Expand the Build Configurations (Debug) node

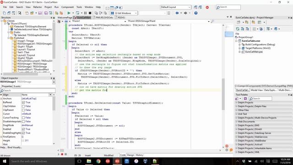pos(239,44)
